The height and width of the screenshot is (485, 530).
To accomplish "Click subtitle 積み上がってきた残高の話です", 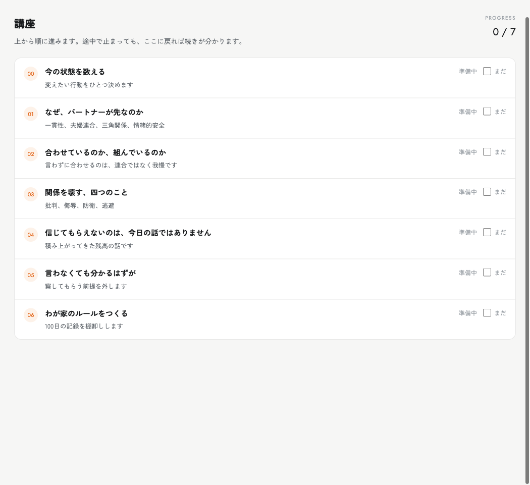I will point(89,246).
